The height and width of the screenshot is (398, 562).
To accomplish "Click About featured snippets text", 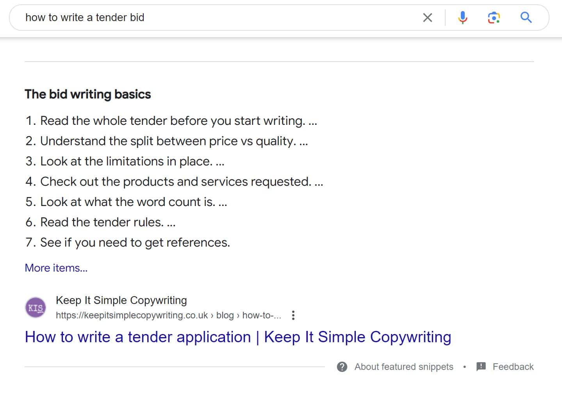I will 404,367.
